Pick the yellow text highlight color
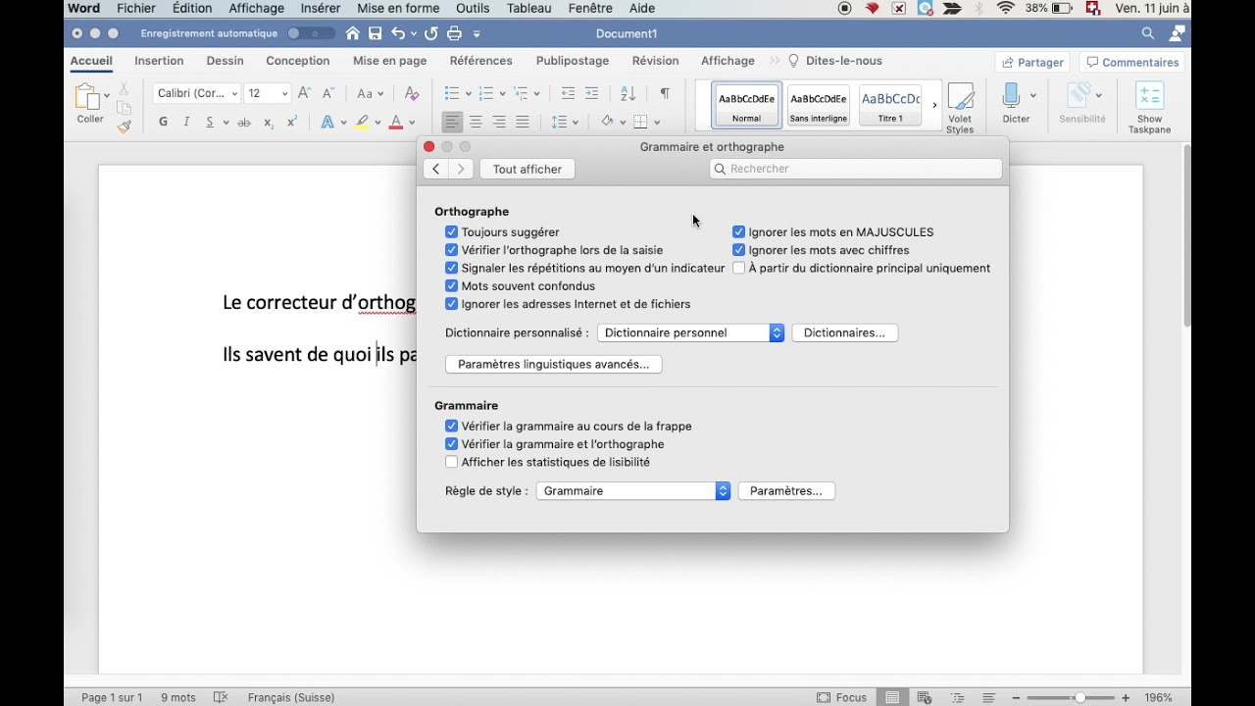 363,123
